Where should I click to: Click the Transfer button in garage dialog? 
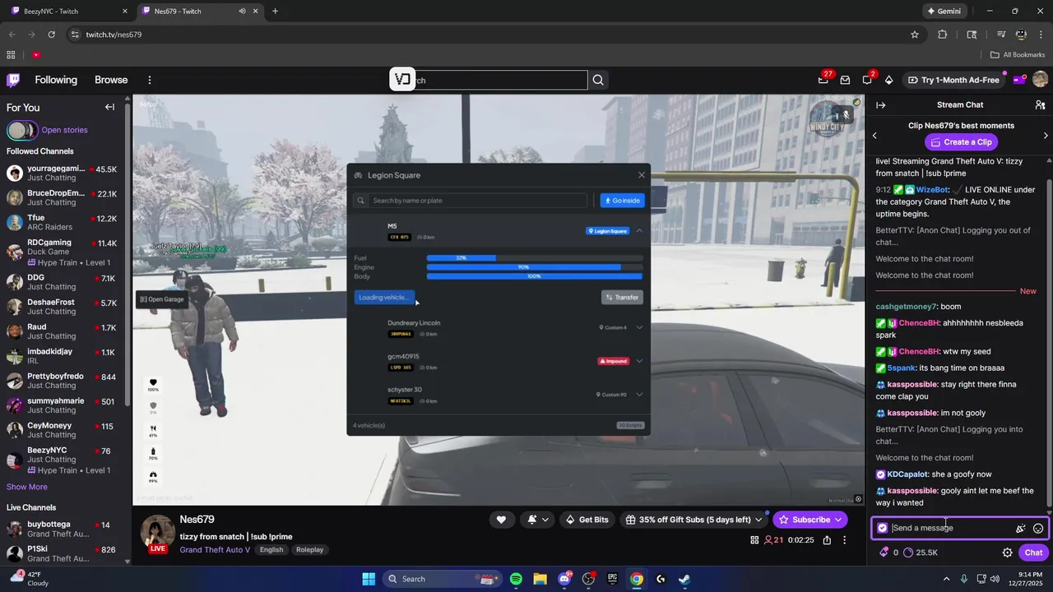(x=622, y=298)
